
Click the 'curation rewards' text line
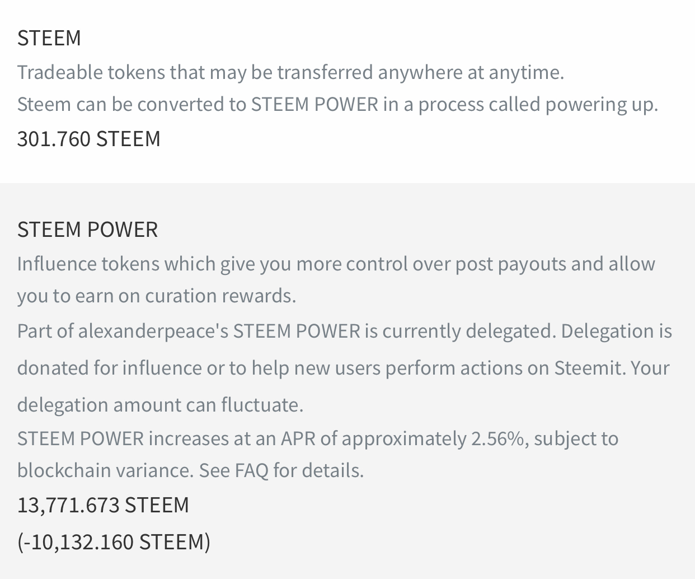click(156, 296)
